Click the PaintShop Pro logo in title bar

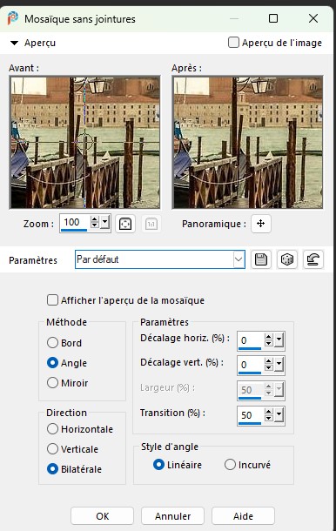coord(12,18)
